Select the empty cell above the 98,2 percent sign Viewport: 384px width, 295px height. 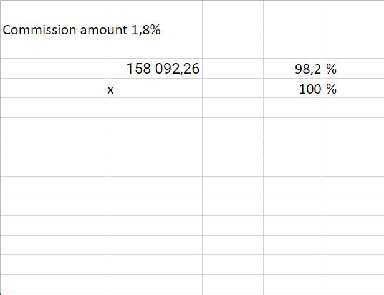(354, 49)
